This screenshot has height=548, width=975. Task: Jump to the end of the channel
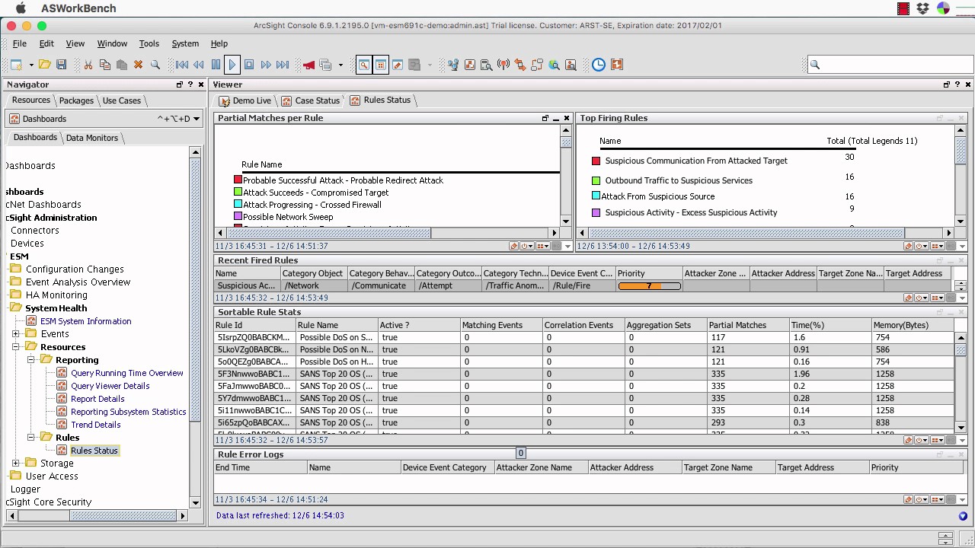(x=283, y=65)
